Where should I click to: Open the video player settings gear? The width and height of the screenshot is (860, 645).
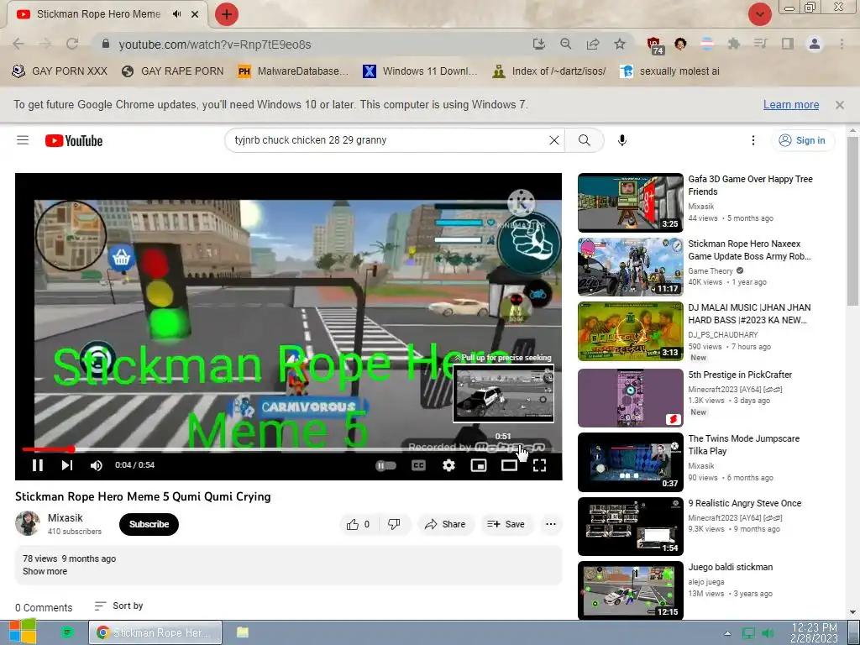[x=448, y=465]
